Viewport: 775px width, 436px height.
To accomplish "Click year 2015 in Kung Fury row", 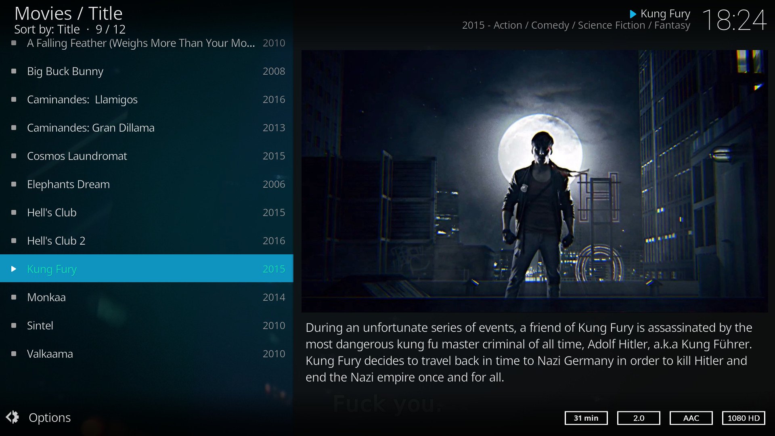I will pyautogui.click(x=274, y=269).
